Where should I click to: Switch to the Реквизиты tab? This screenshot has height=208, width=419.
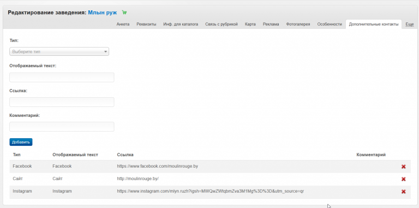(146, 24)
